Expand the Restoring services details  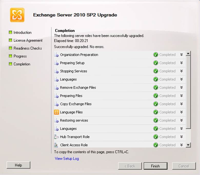tap(182, 120)
